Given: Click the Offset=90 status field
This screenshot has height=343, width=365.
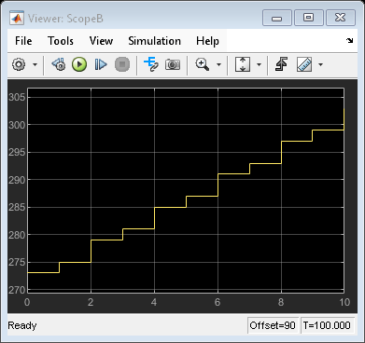Looking at the screenshot, I should [273, 325].
